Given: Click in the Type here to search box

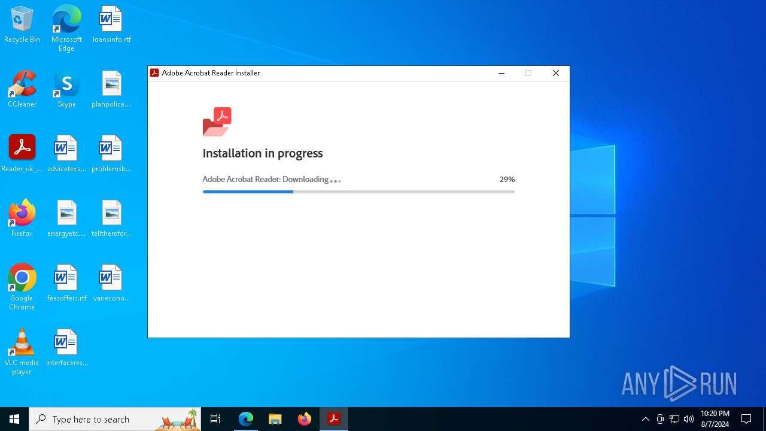Looking at the screenshot, I should click(115, 419).
